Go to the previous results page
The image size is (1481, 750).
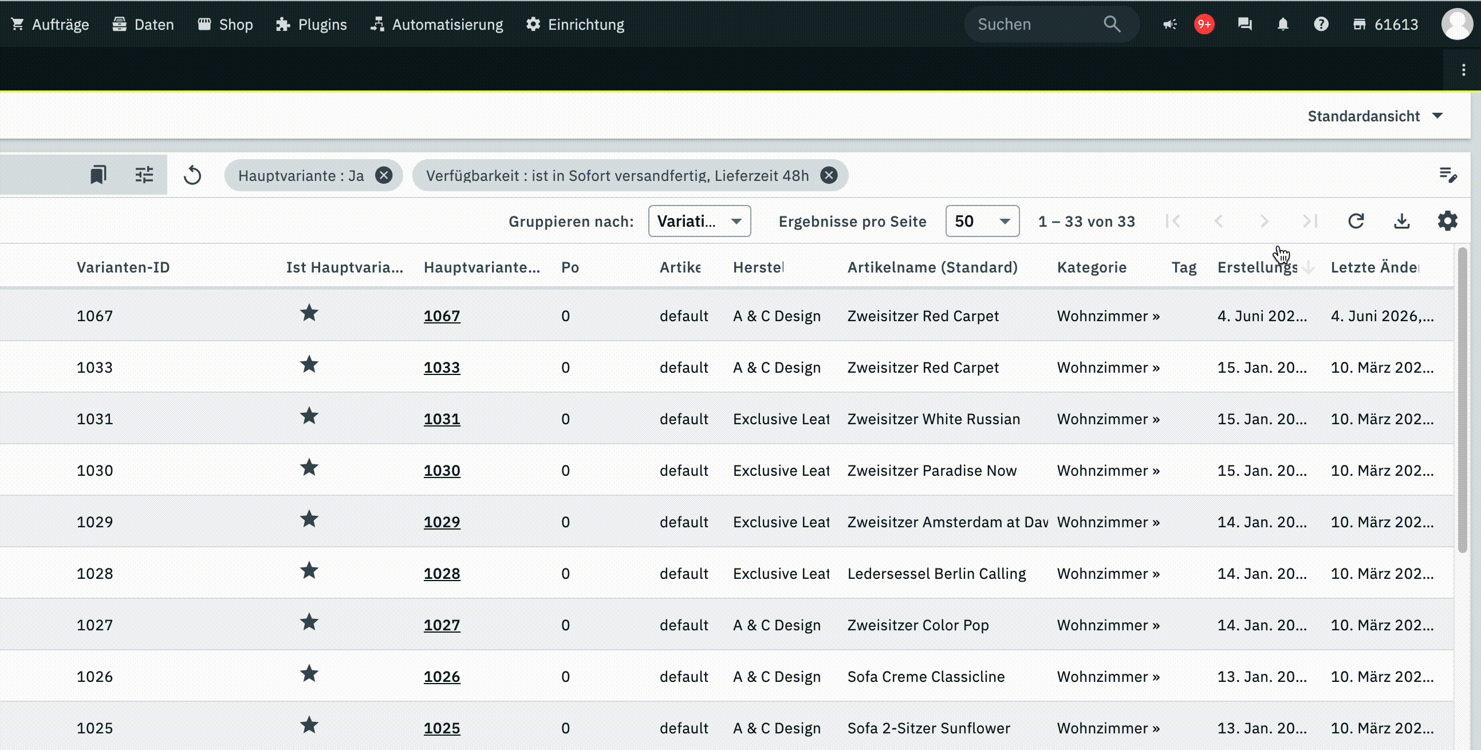pos(1219,221)
